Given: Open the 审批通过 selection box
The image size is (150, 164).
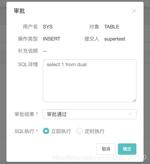Looking at the screenshot, I should click(x=90, y=114).
